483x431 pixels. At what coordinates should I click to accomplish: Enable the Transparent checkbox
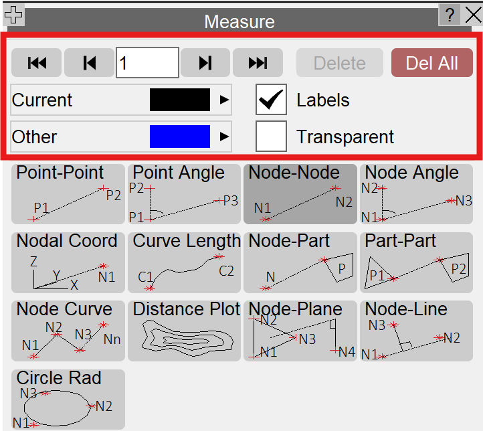[271, 136]
